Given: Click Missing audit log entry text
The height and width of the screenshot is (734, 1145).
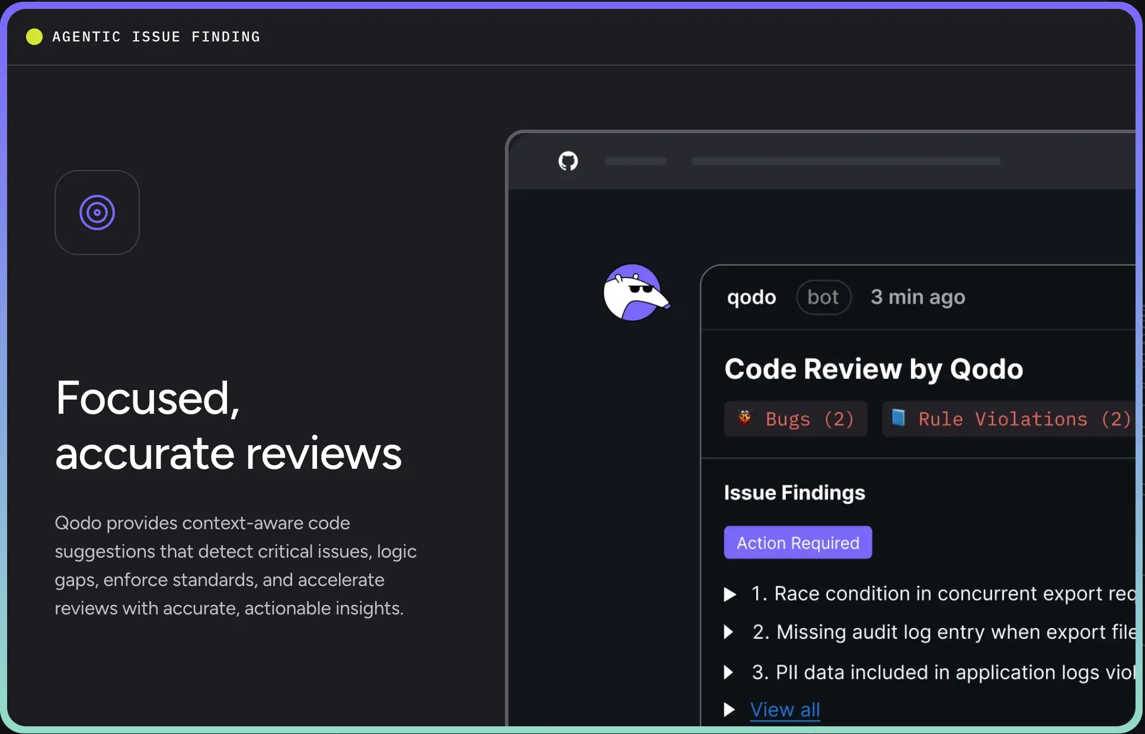Looking at the screenshot, I should coord(944,632).
